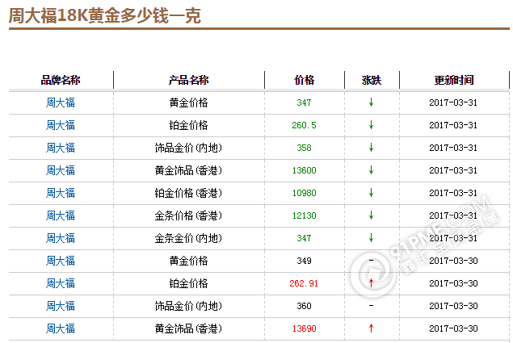Click the red up arrow beside 13690
513x343 pixels.
371,328
